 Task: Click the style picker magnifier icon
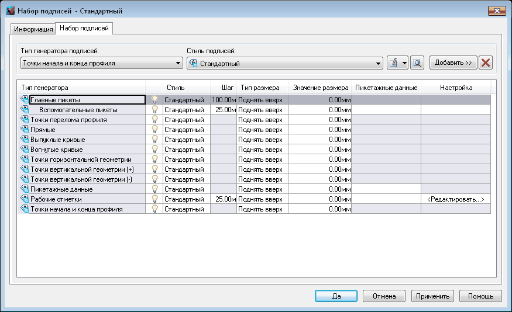click(x=417, y=63)
